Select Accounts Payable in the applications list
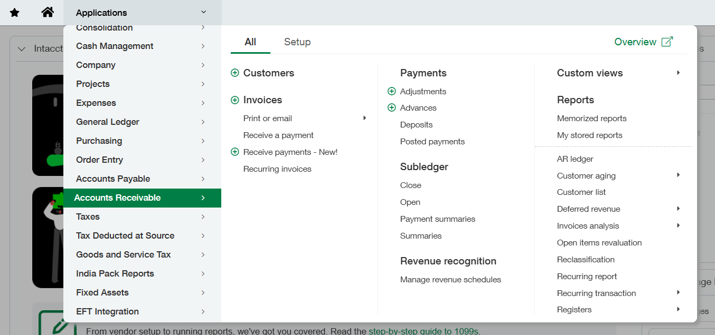The height and width of the screenshot is (335, 715). [113, 179]
